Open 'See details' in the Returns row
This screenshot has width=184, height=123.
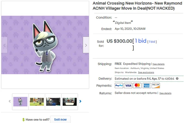[165, 93]
